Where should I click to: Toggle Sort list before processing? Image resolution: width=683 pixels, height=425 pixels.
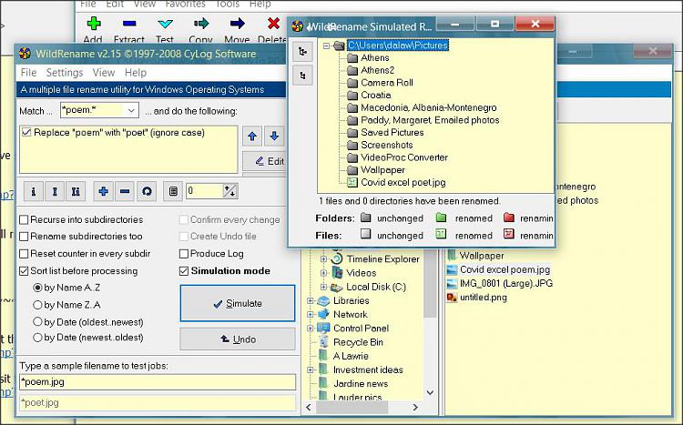click(x=24, y=271)
